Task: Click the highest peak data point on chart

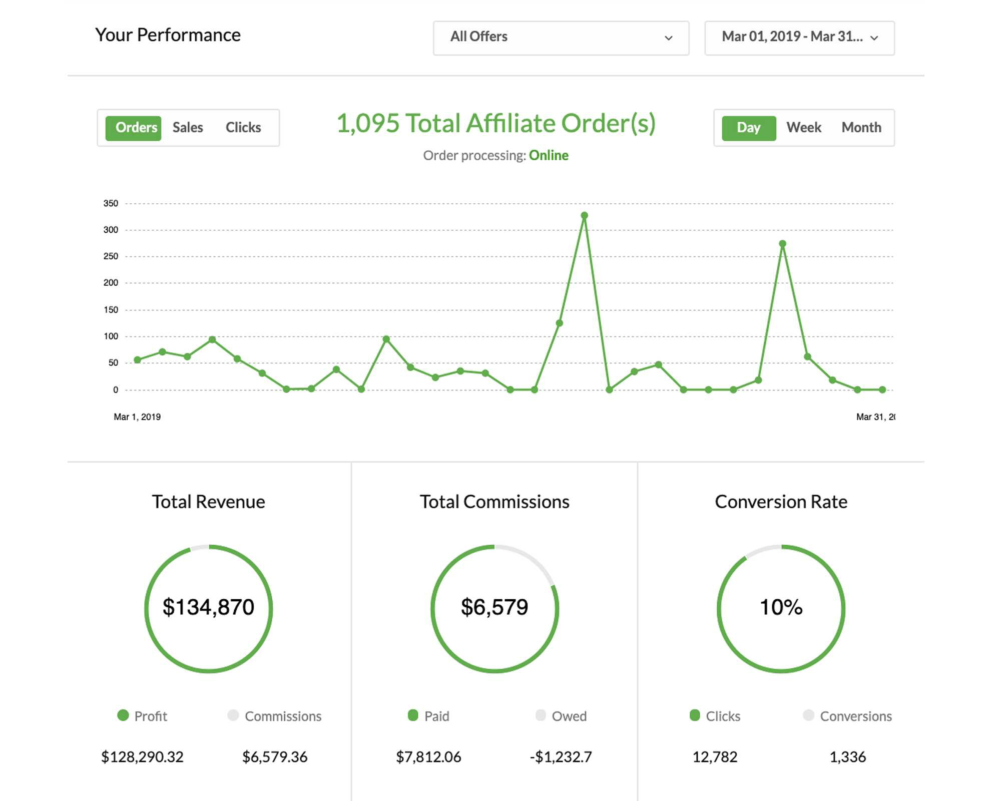Action: click(584, 216)
